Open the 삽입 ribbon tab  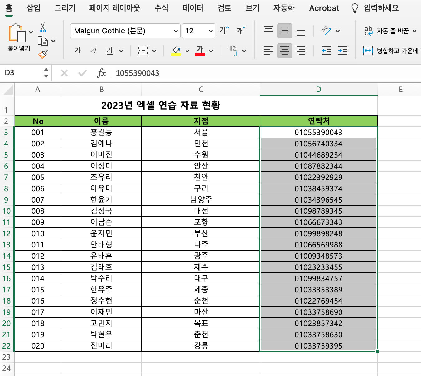(33, 8)
